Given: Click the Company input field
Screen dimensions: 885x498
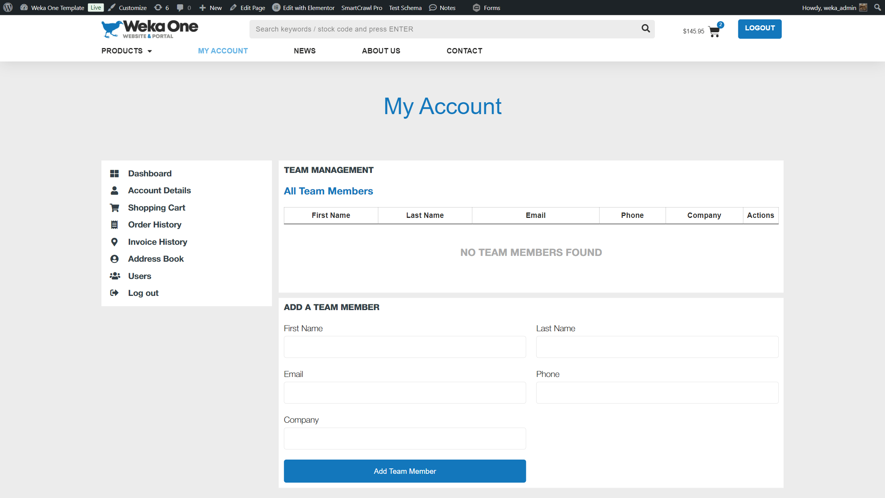Looking at the screenshot, I should tap(405, 438).
